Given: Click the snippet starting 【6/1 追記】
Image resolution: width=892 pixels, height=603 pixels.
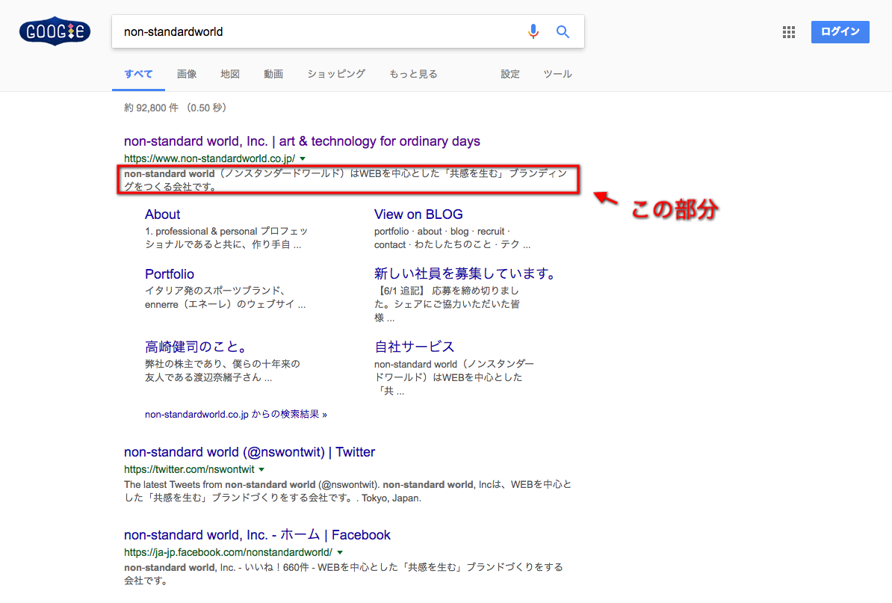Looking at the screenshot, I should pyautogui.click(x=447, y=304).
